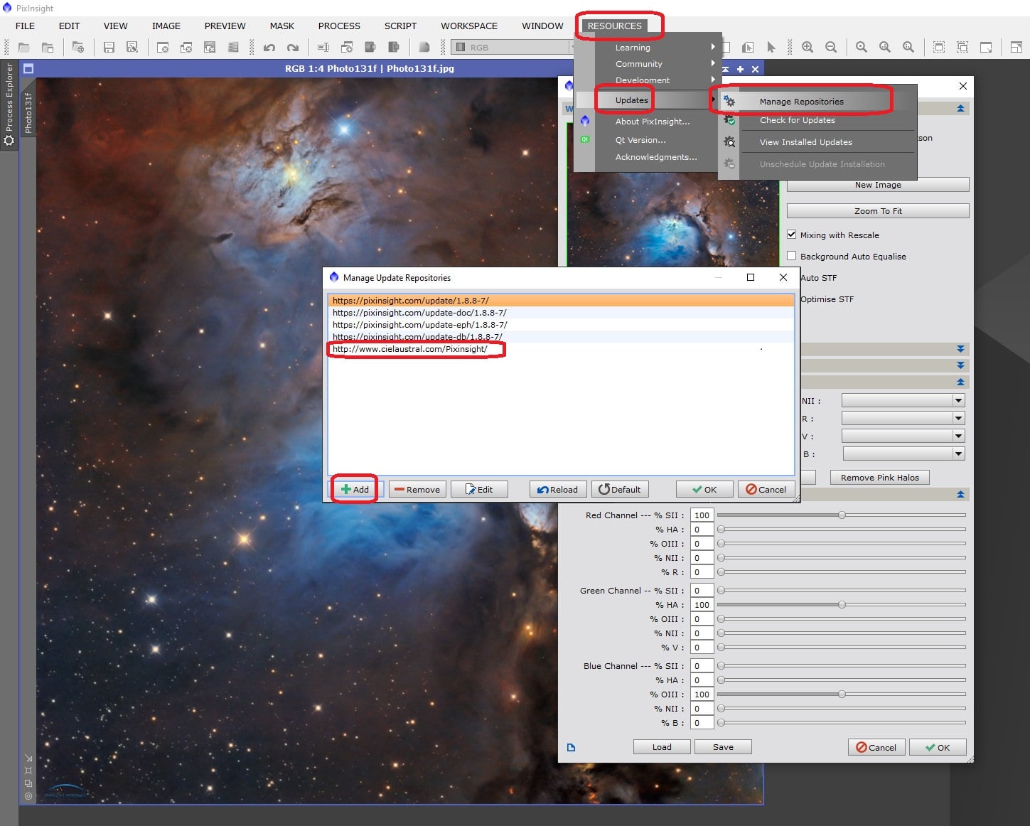Click Remove Pink Halos button
Image resolution: width=1030 pixels, height=826 pixels.
[880, 478]
